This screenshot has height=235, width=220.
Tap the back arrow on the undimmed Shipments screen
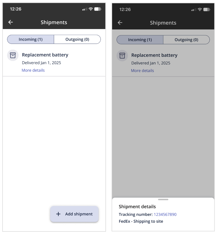[x=11, y=22]
